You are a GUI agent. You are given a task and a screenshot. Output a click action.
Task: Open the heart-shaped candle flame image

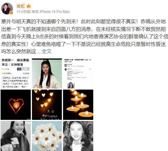click(16, 105)
